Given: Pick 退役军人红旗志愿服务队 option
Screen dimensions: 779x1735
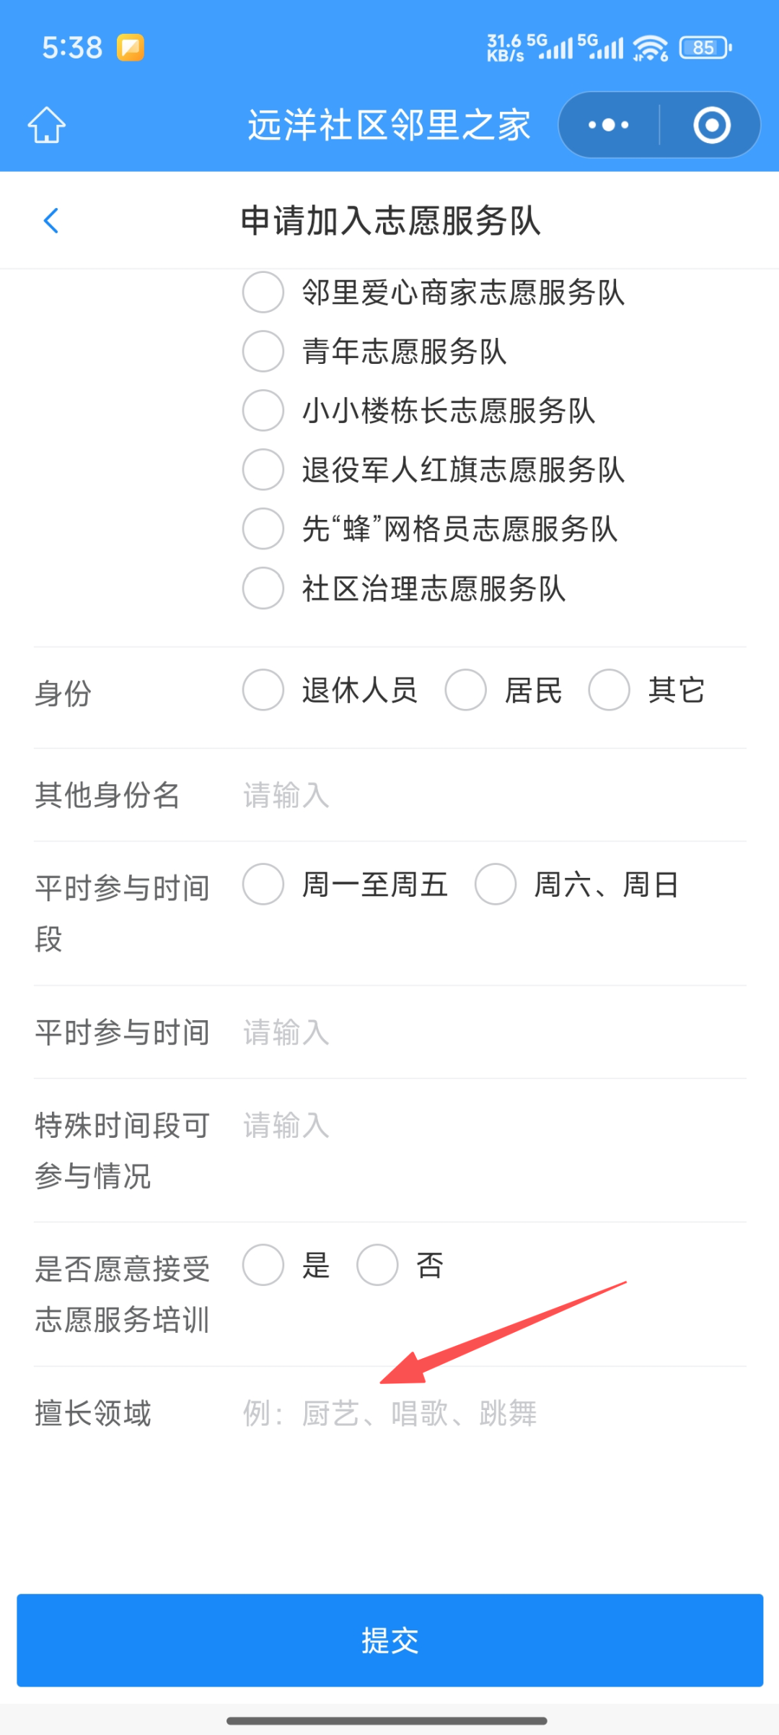Looking at the screenshot, I should coord(263,470).
